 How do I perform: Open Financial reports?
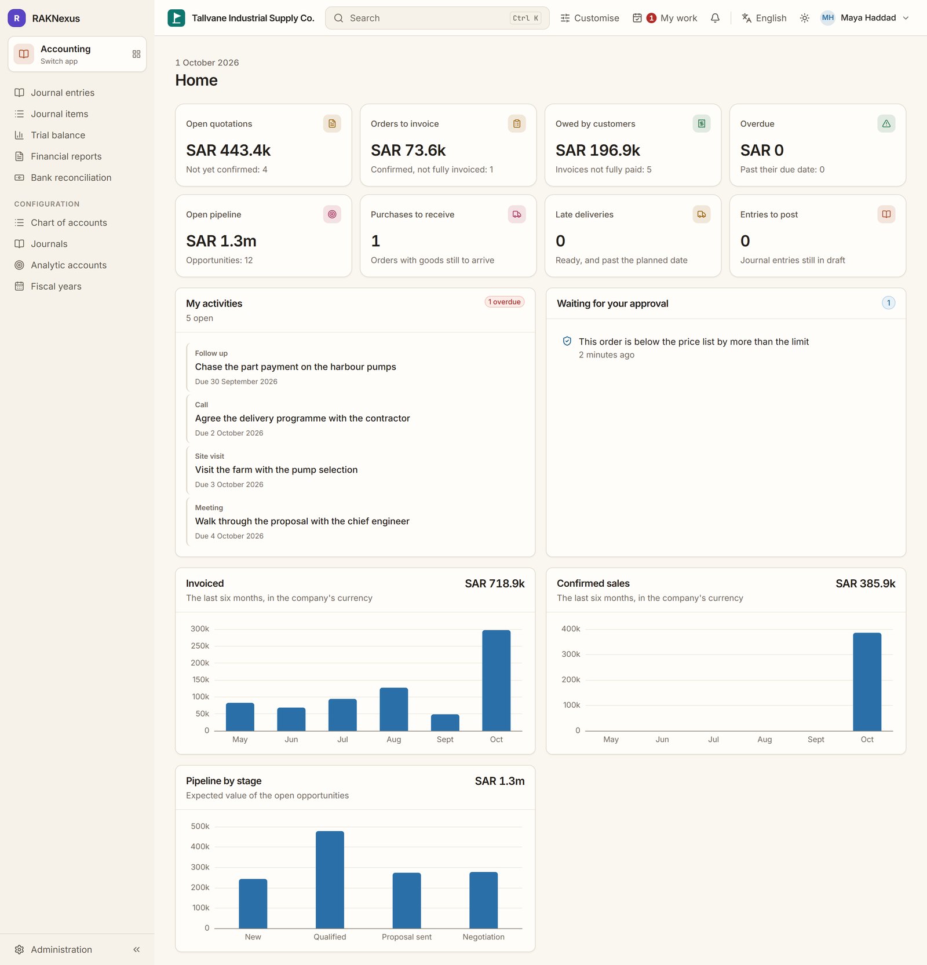tap(77, 156)
